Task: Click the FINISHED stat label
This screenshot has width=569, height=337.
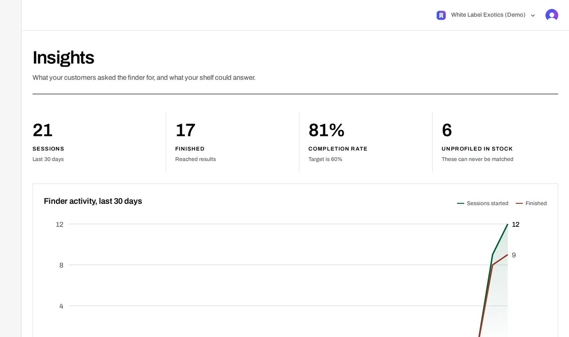Action: 190,149
